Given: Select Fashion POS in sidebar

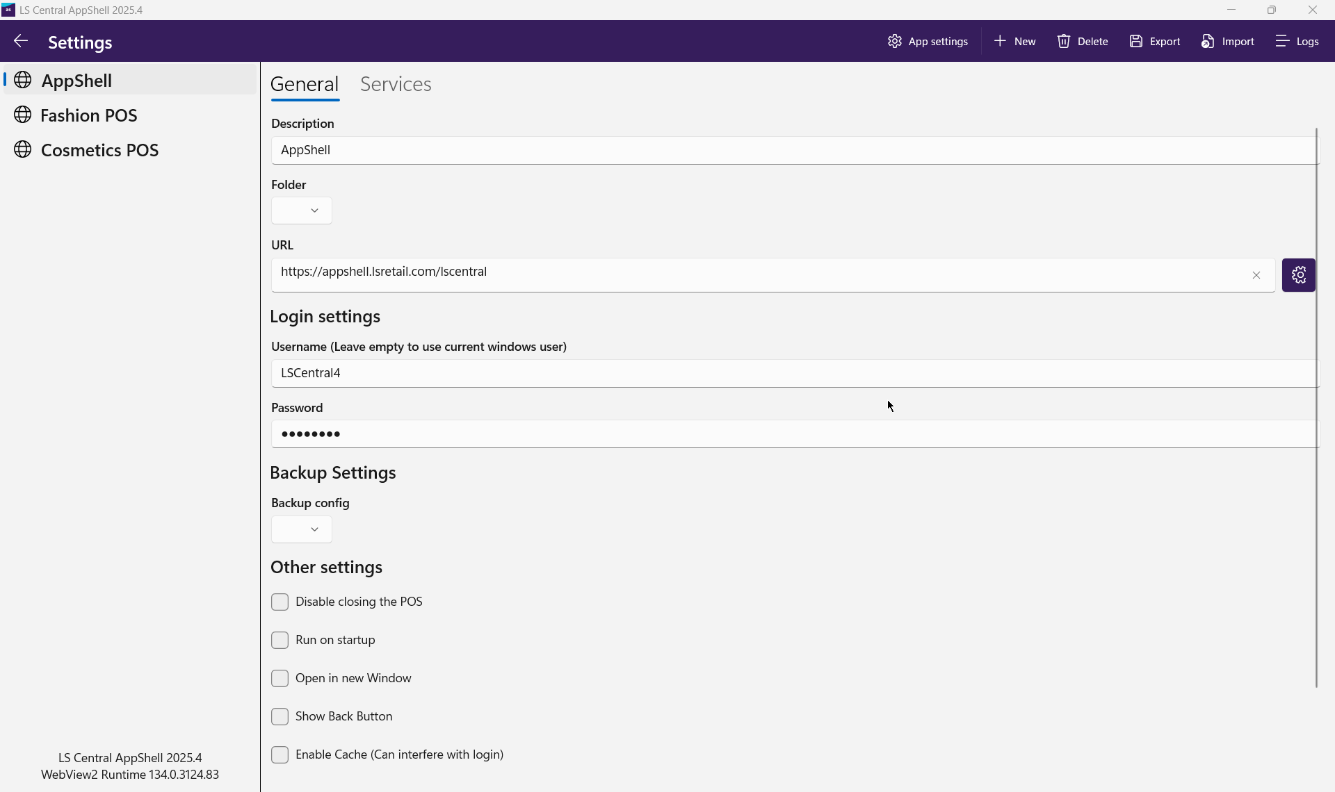Looking at the screenshot, I should (x=88, y=115).
